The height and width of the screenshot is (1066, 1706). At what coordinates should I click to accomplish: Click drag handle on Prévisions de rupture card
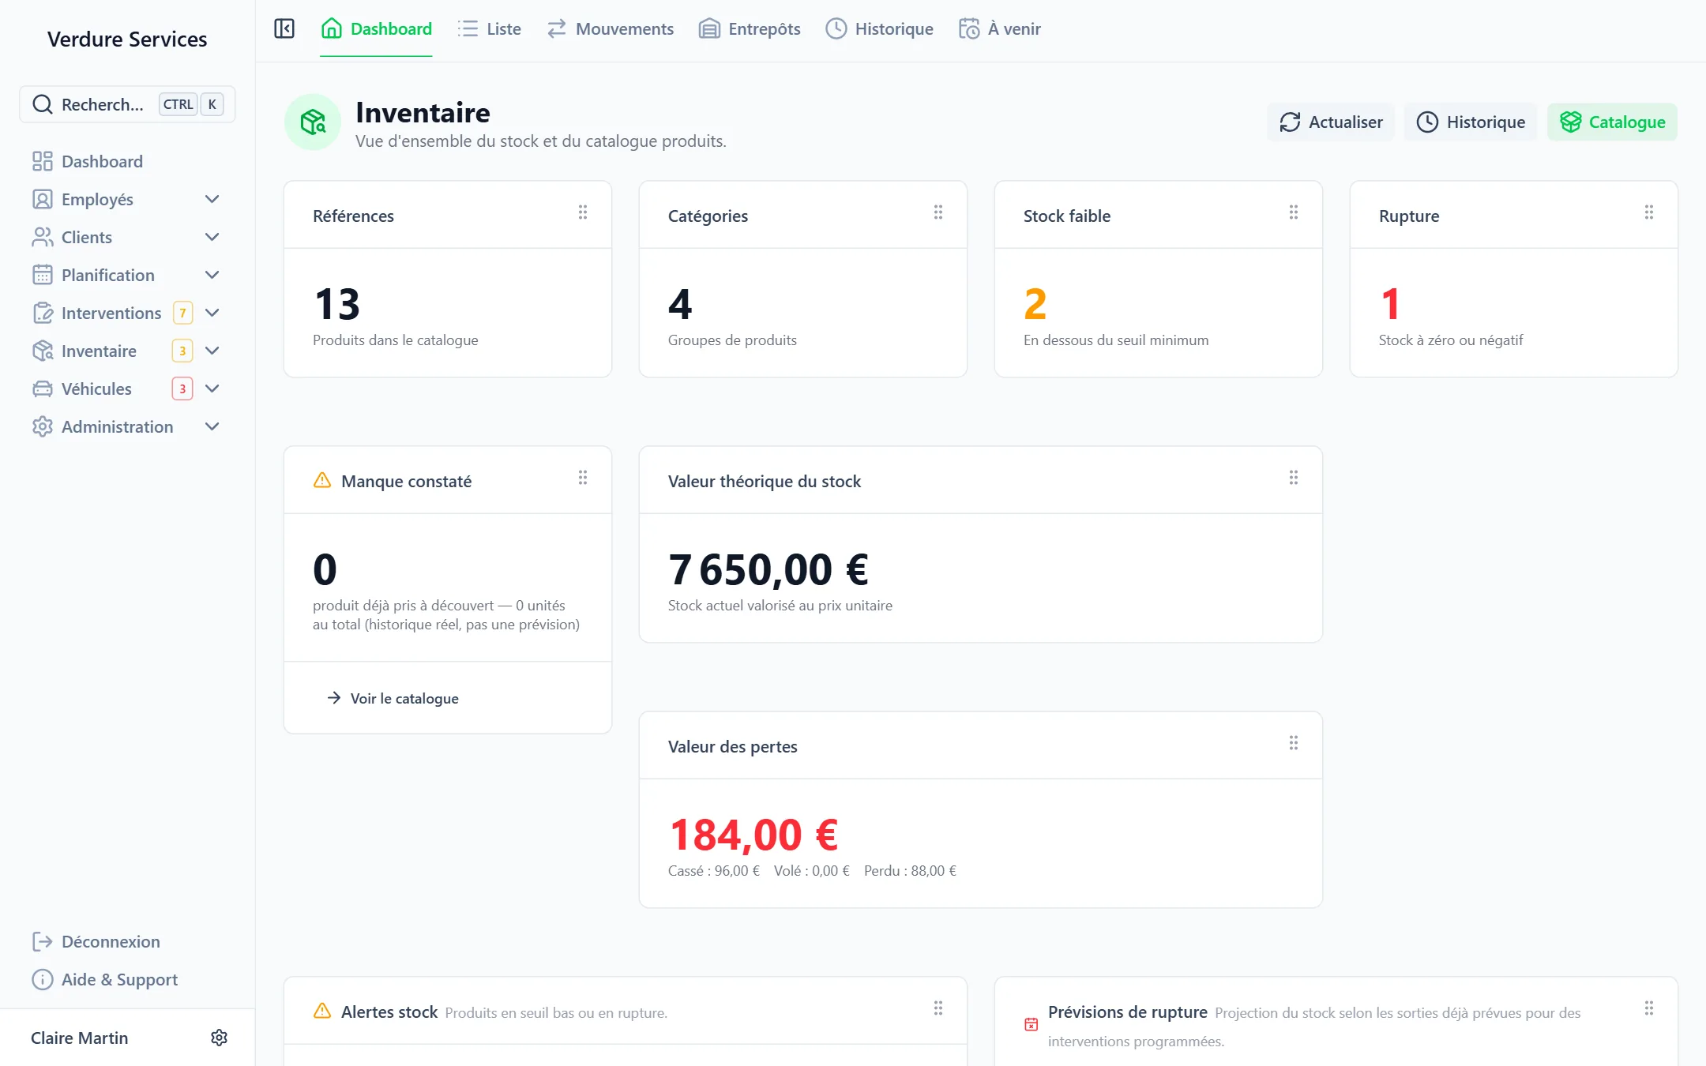point(1649,1008)
